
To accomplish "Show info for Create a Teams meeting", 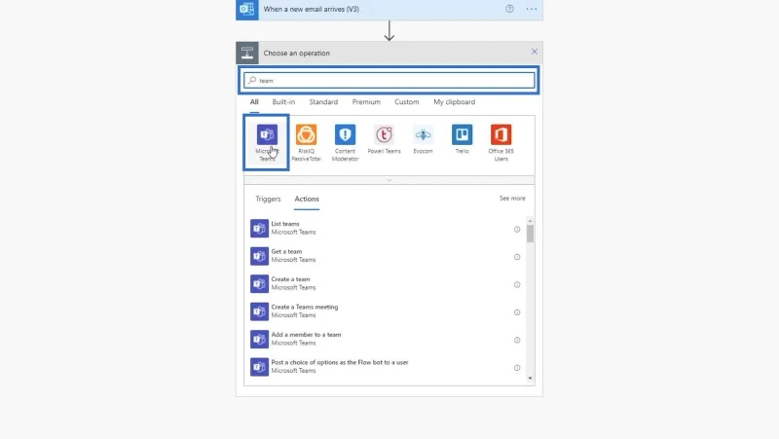I will (517, 312).
